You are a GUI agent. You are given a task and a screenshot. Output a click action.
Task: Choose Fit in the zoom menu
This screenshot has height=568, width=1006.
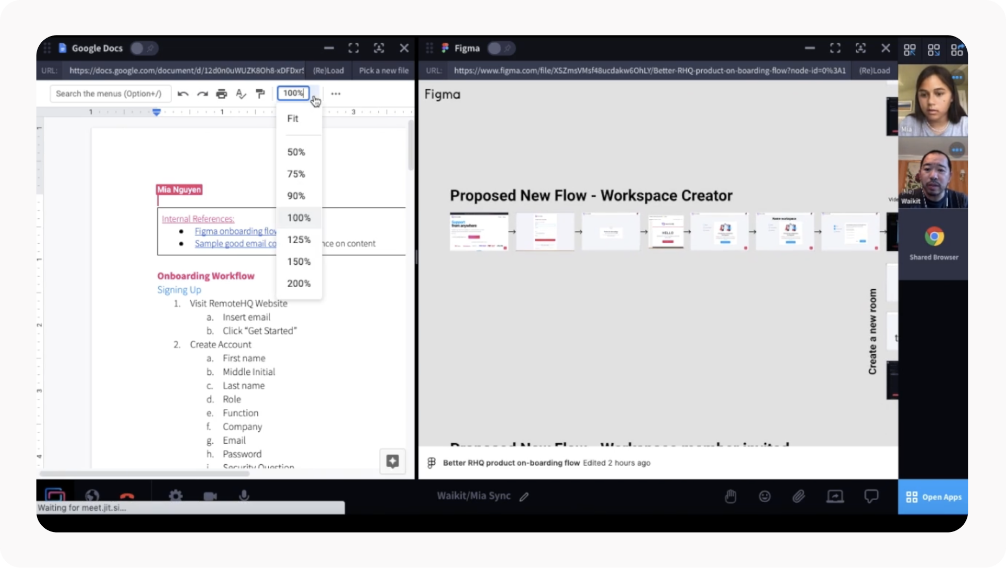[293, 119]
